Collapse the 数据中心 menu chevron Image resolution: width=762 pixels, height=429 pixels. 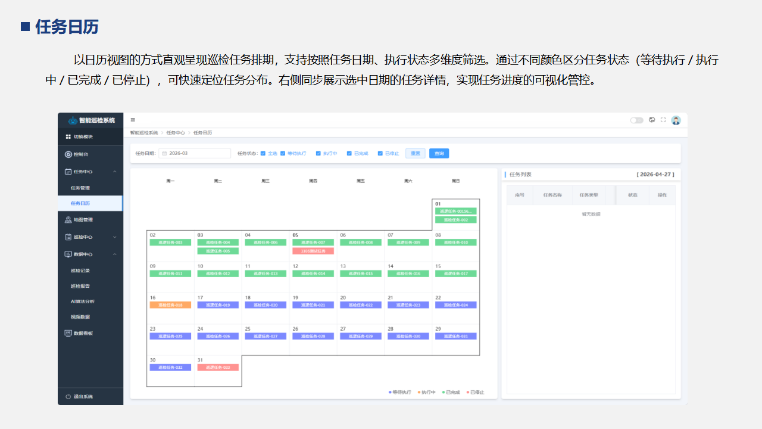pos(114,254)
